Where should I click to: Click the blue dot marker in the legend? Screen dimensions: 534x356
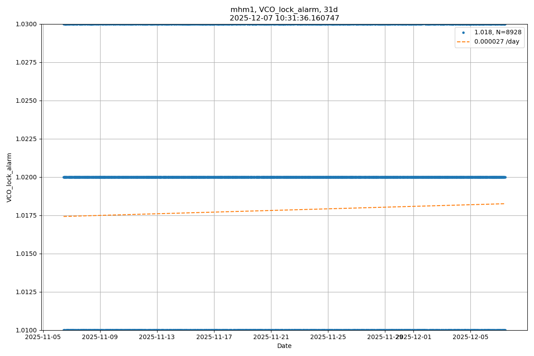463,32
